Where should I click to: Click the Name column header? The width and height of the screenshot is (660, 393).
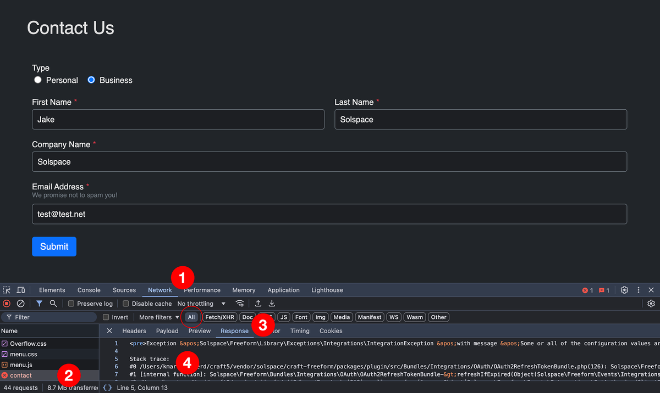[50, 331]
